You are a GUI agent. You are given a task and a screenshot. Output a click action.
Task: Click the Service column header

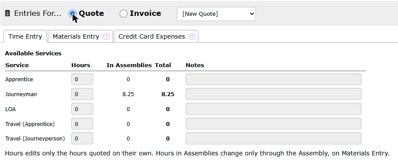[17, 65]
